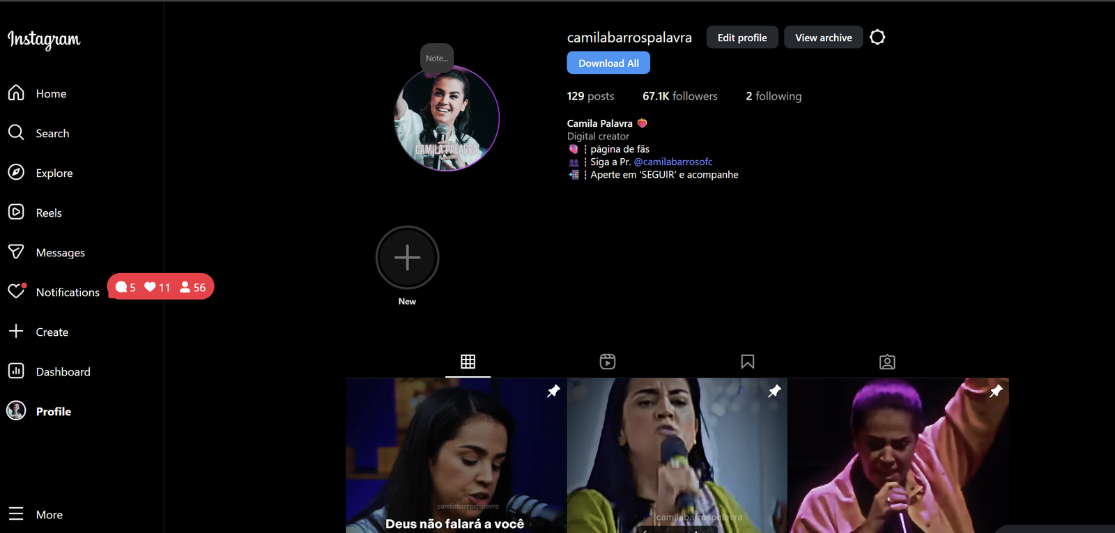
Task: Go to Home in sidebar
Action: click(52, 93)
